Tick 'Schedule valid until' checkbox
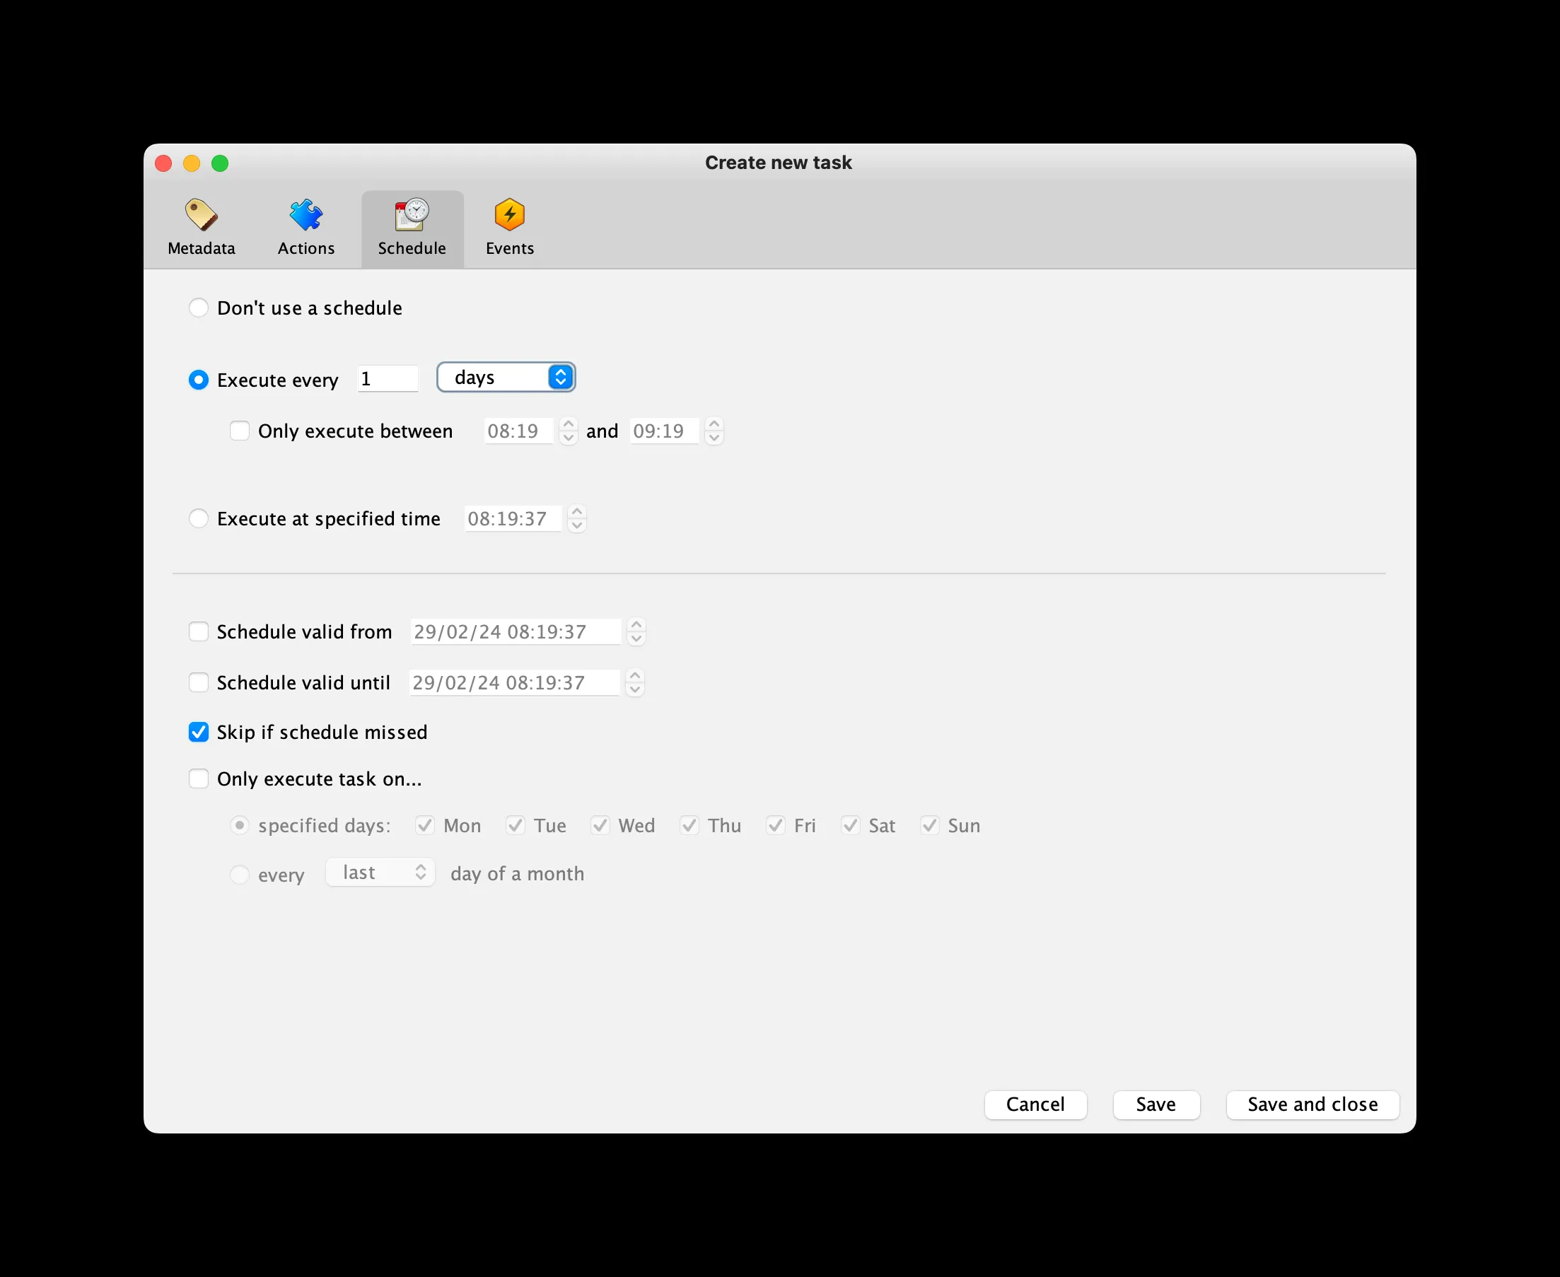 pos(199,682)
